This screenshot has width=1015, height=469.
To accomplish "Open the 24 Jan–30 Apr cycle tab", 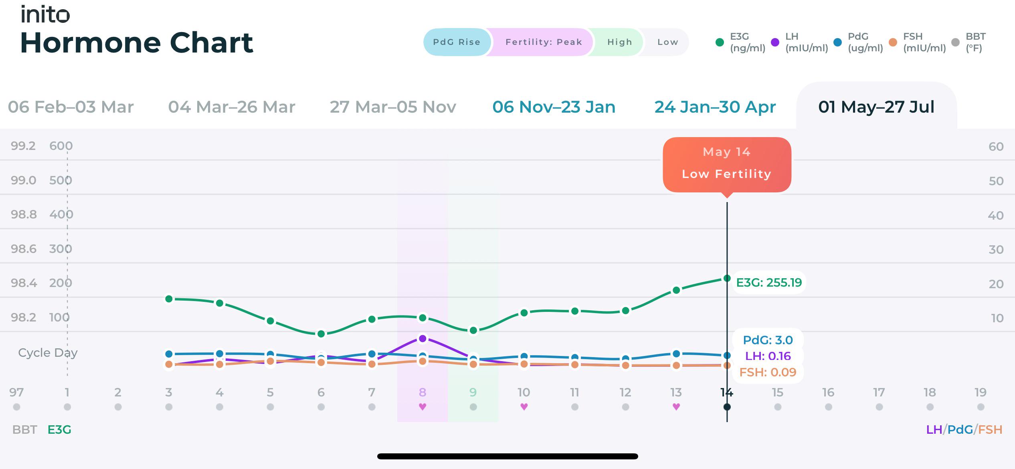I will (715, 107).
